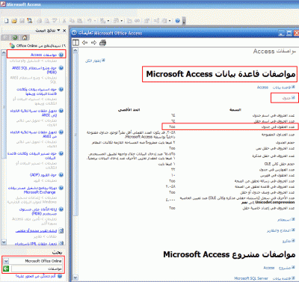Click the task pane Back button
Viewport: 299px width, 282px height.
pyautogui.click(x=5, y=37)
